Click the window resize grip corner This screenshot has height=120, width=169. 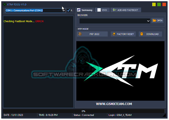(x=164, y=115)
